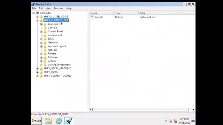This screenshot has height=125, width=223.
Task: Click the Identities folder icon
Action: pyautogui.click(x=45, y=42)
